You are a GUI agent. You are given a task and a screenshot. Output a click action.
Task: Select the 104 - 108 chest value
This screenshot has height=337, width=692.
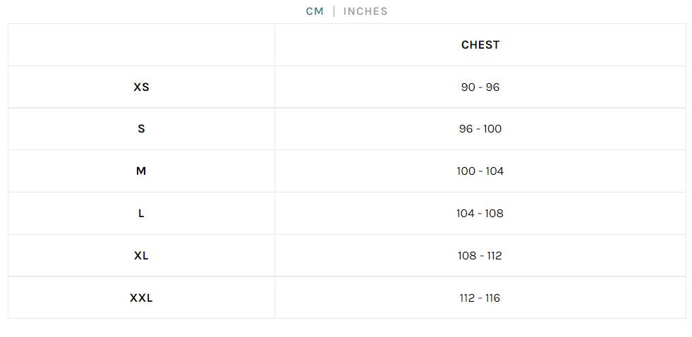480,214
